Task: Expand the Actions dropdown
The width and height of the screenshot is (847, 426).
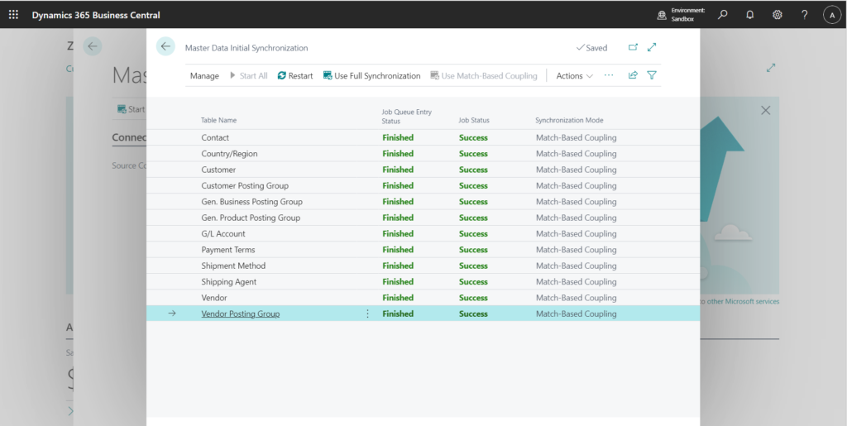Action: tap(574, 75)
